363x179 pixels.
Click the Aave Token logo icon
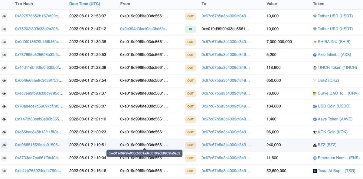[315, 119]
